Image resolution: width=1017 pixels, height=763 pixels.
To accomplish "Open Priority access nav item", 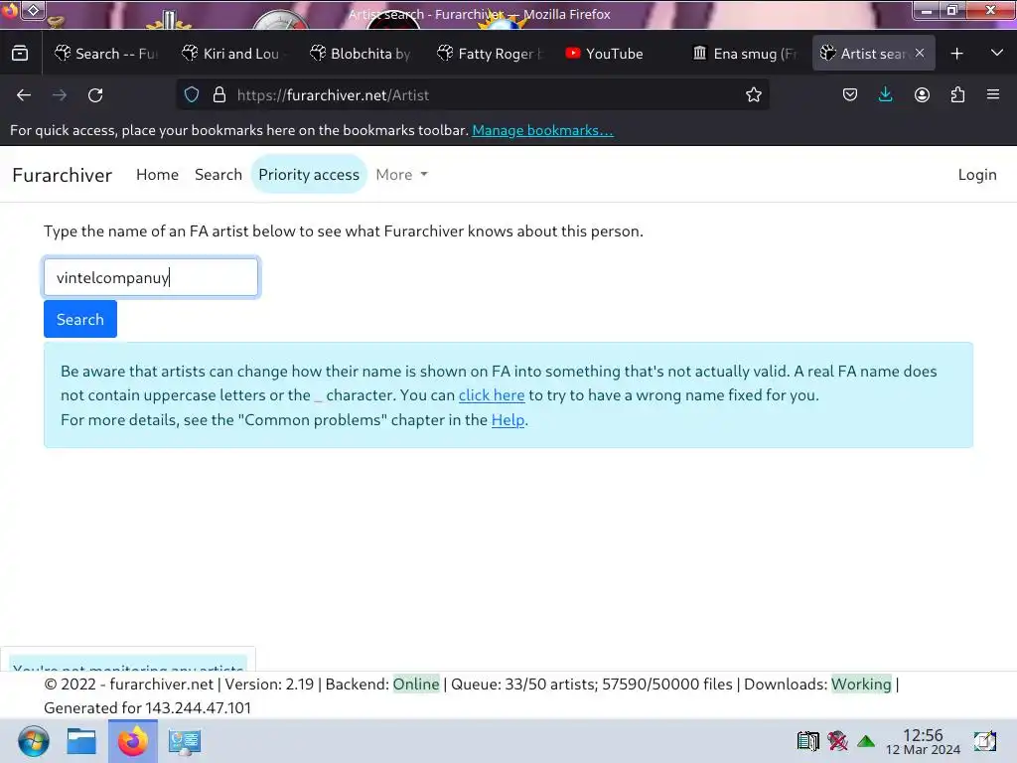I will click(x=309, y=175).
